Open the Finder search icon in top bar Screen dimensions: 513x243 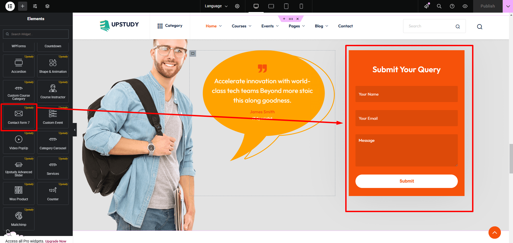pyautogui.click(x=439, y=6)
